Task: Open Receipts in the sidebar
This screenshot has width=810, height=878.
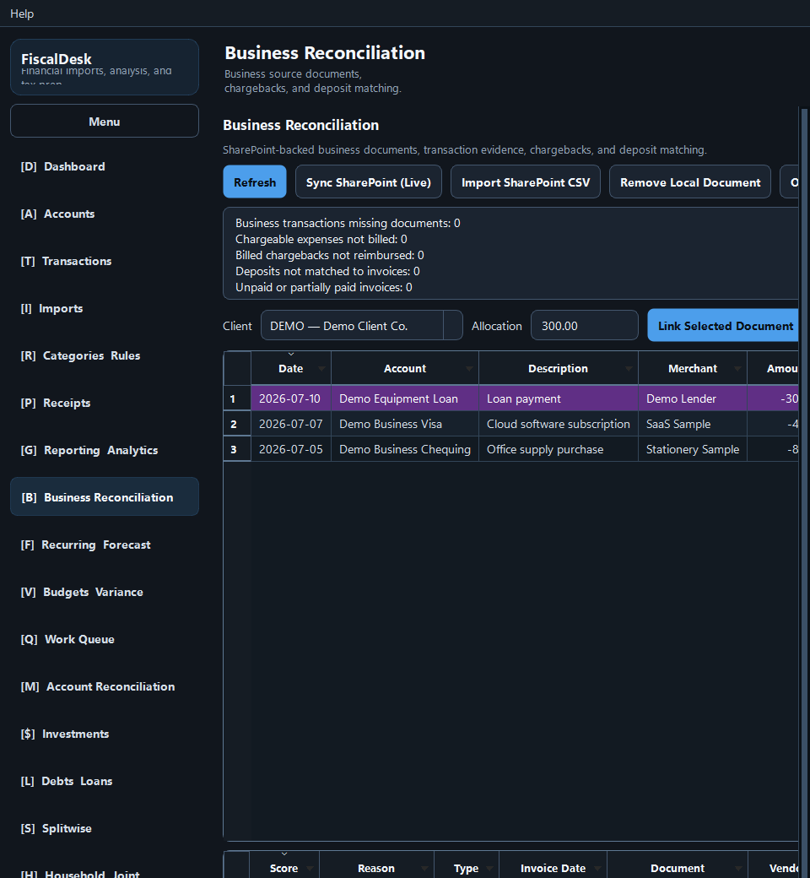Action: (x=104, y=404)
